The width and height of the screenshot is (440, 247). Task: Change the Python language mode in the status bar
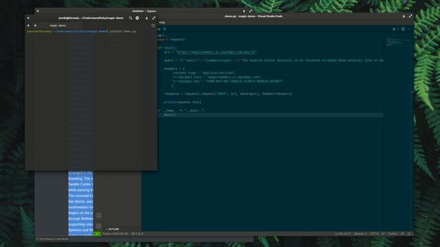(x=393, y=233)
